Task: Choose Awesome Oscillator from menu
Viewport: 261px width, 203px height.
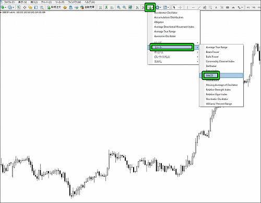Action: (174, 36)
